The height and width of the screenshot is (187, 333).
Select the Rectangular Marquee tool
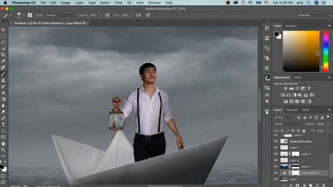pyautogui.click(x=3, y=36)
